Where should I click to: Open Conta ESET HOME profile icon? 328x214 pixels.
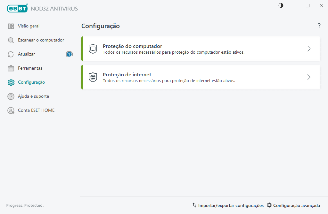10,110
